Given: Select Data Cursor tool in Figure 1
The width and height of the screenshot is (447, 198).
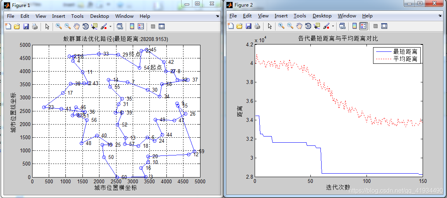Looking at the screenshot, I should (94, 27).
